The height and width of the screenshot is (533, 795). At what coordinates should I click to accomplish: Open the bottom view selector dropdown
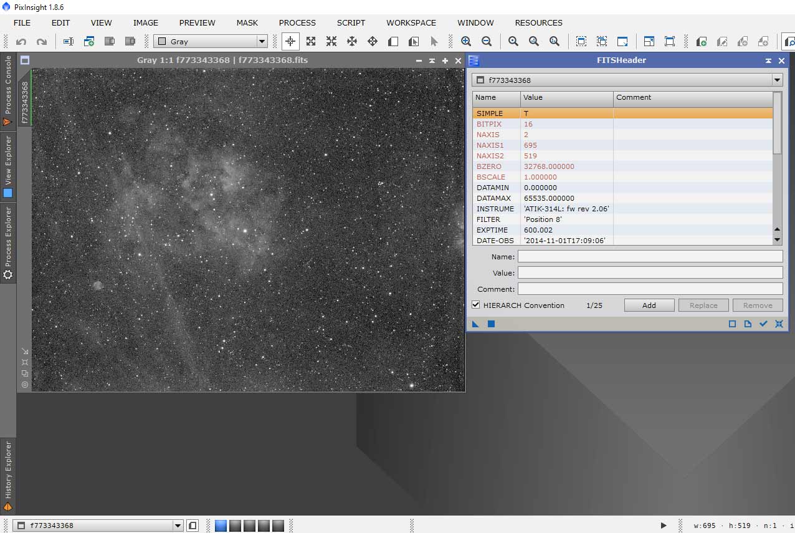click(x=178, y=526)
